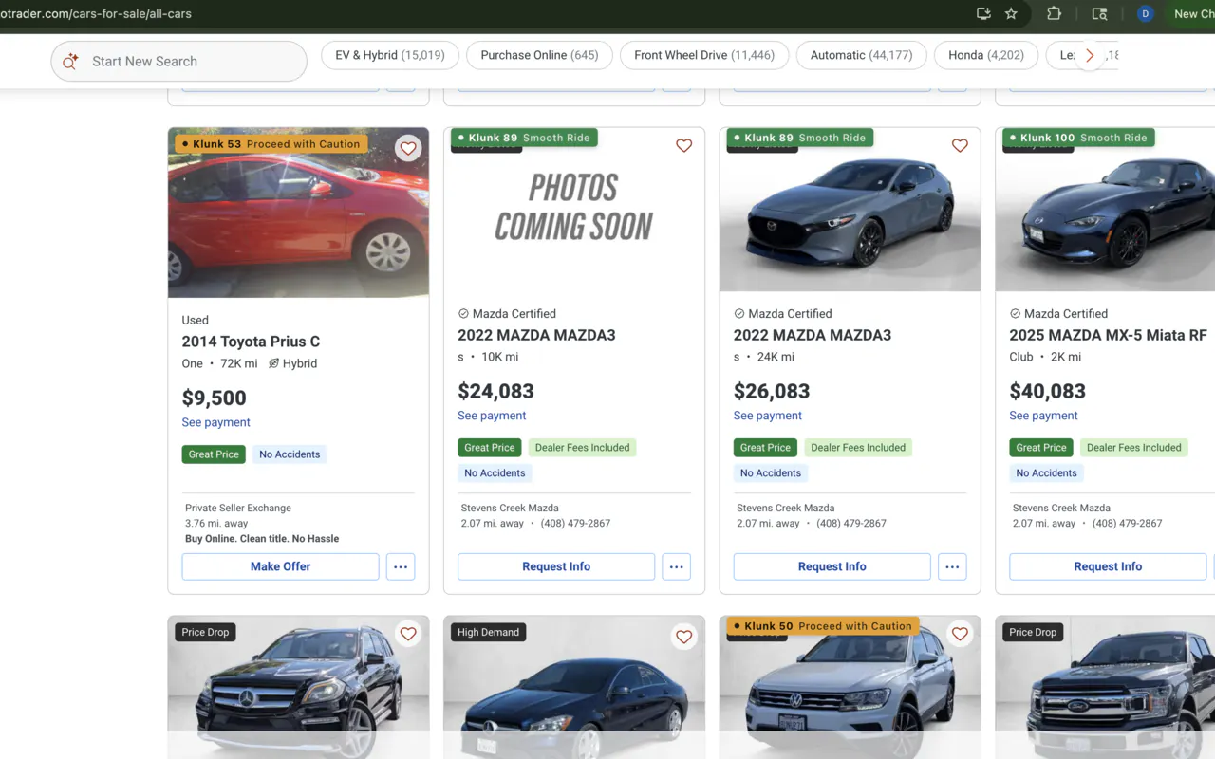The width and height of the screenshot is (1215, 759).
Task: Bookmark this page with the star icon
Action: point(1011,13)
